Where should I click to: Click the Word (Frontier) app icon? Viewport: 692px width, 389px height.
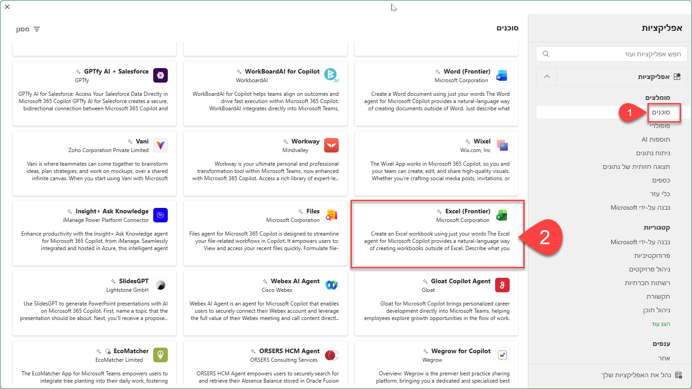click(502, 75)
